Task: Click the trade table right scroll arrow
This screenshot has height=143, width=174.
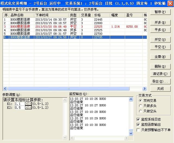Action: tap(145, 89)
